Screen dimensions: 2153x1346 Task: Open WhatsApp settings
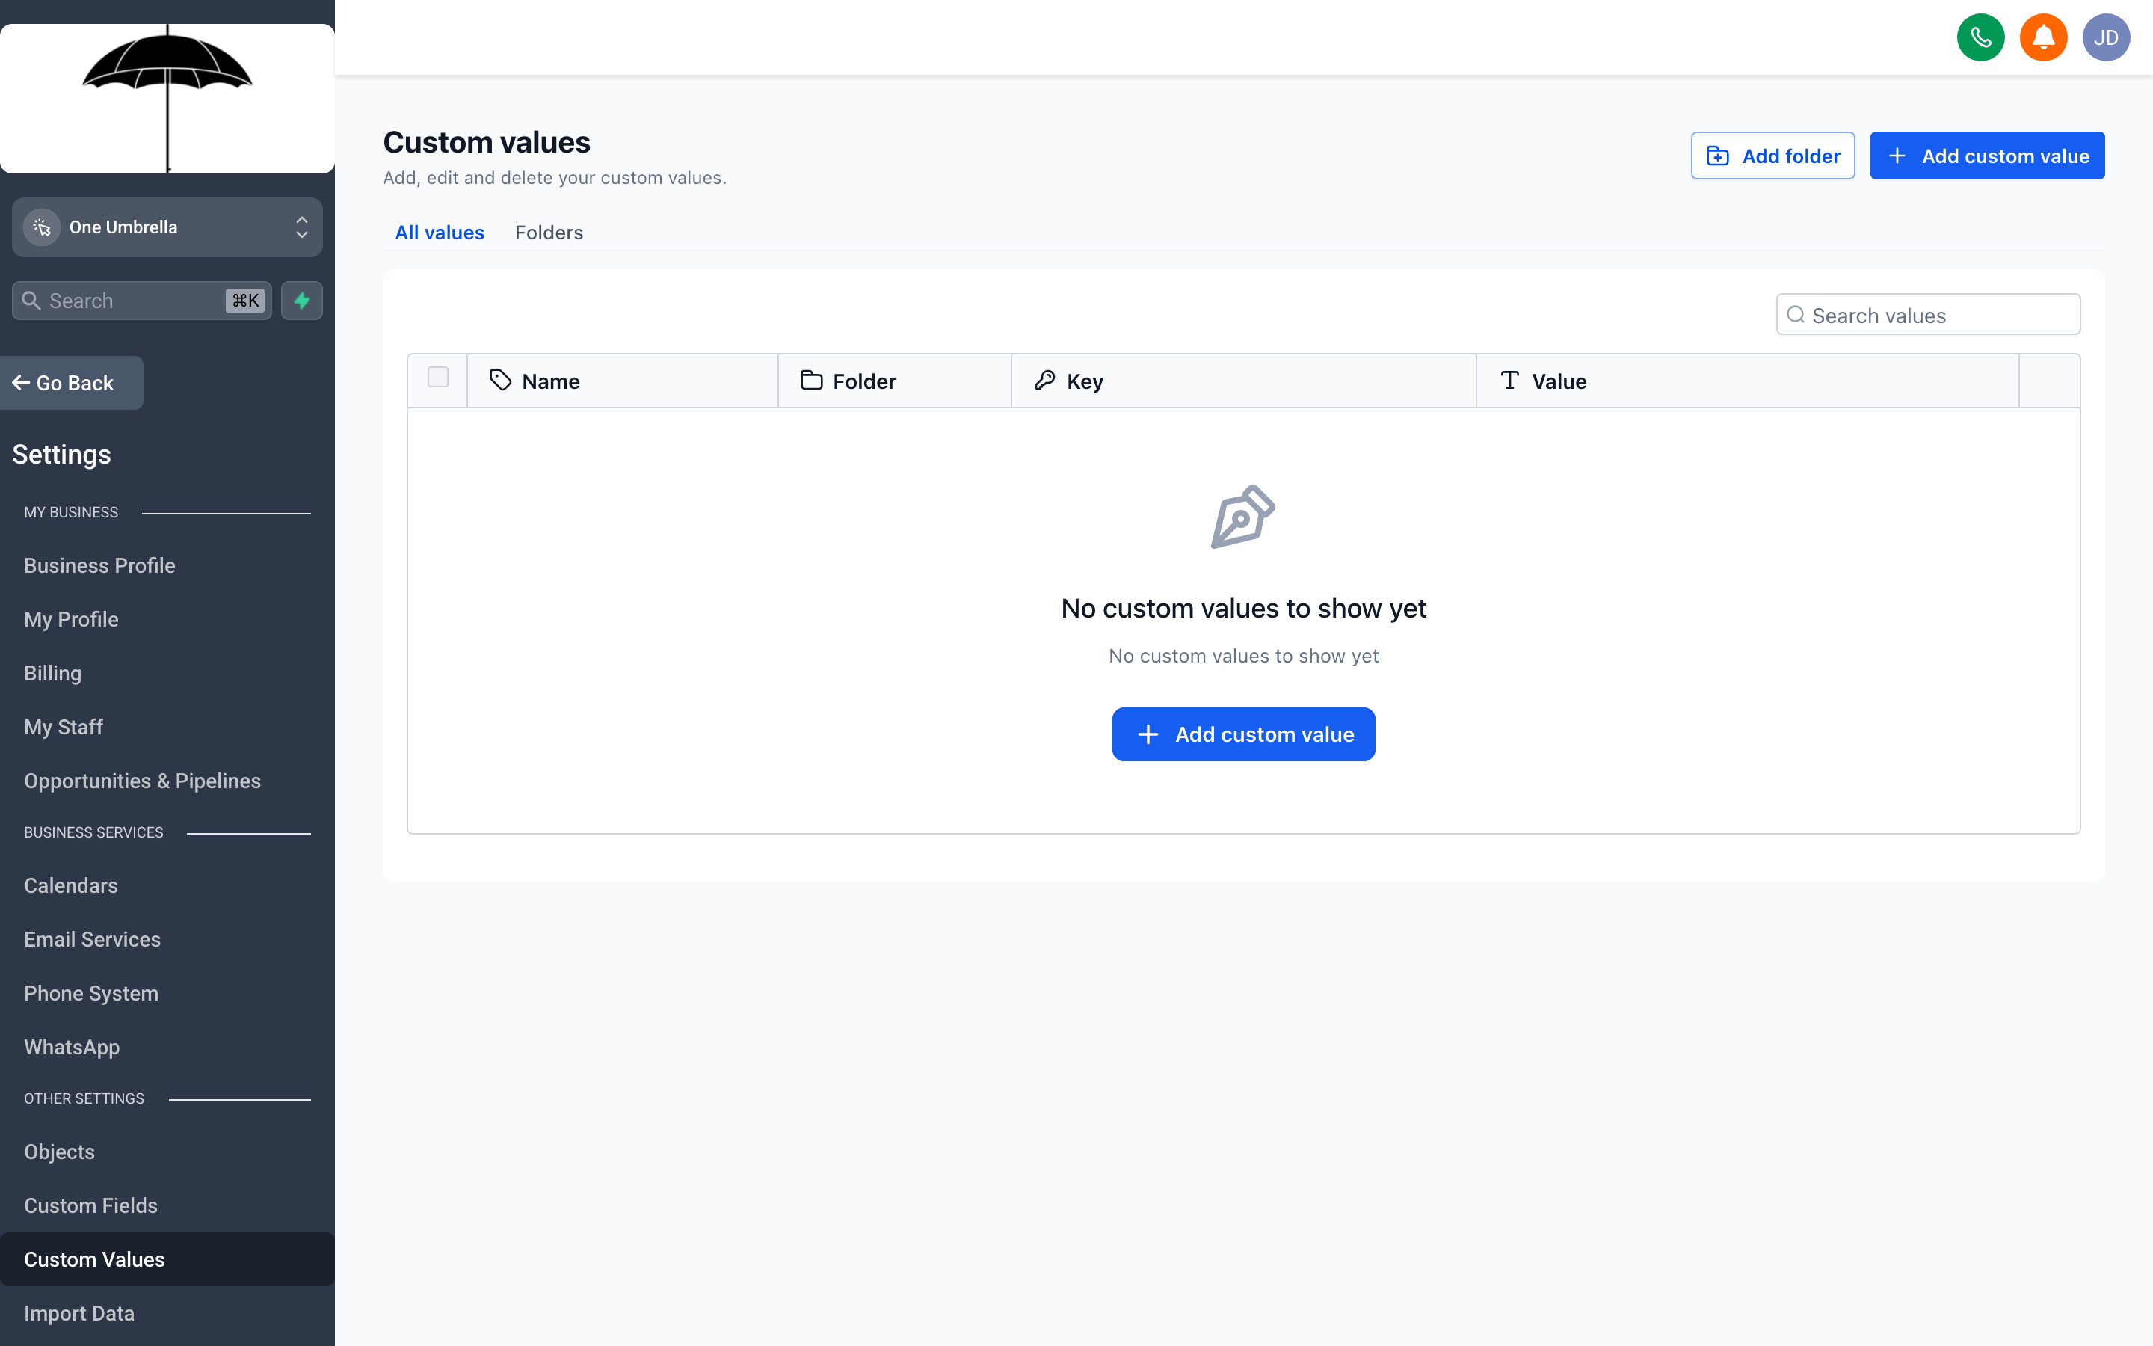(72, 1047)
